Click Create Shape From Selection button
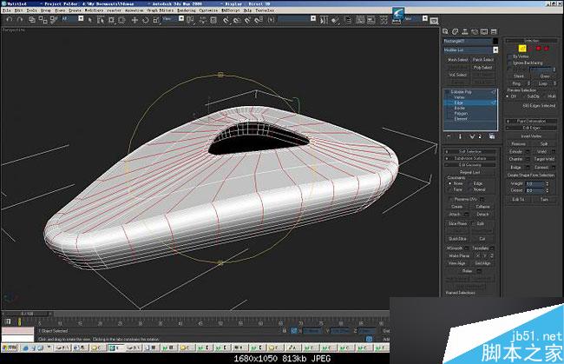The height and width of the screenshot is (364, 564). coord(531,175)
